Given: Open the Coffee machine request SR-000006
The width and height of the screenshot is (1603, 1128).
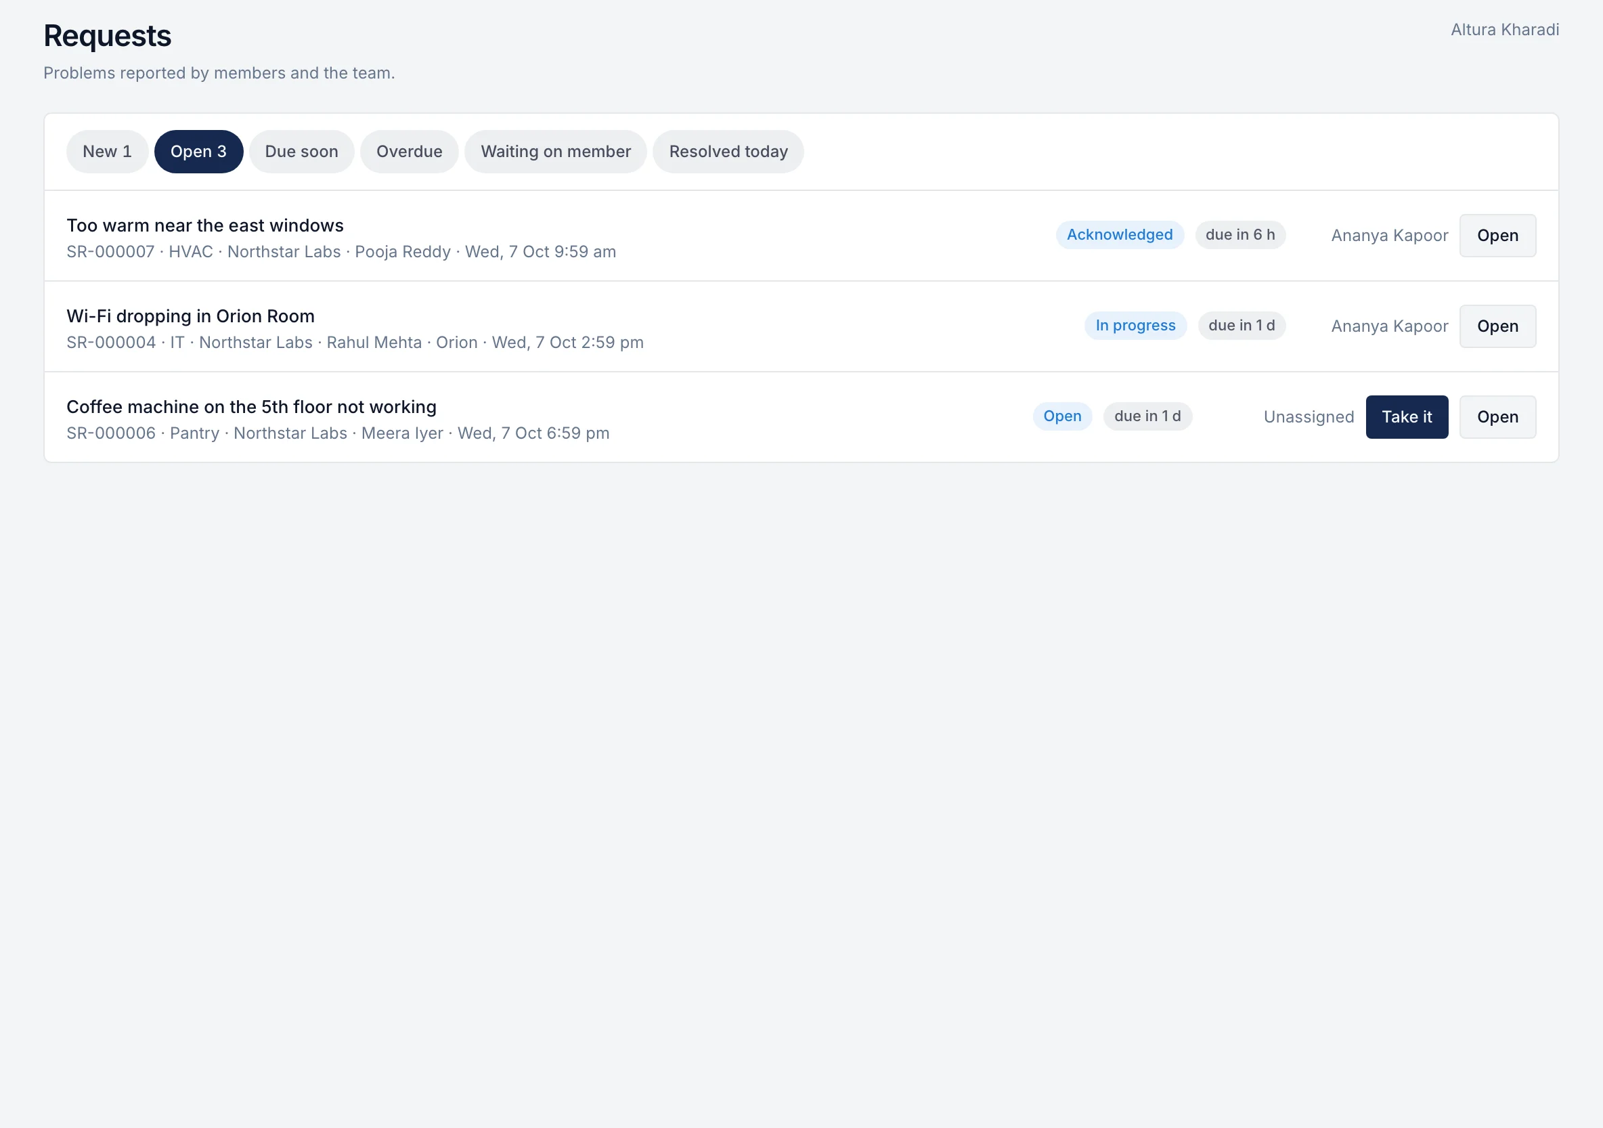Looking at the screenshot, I should click(1497, 417).
